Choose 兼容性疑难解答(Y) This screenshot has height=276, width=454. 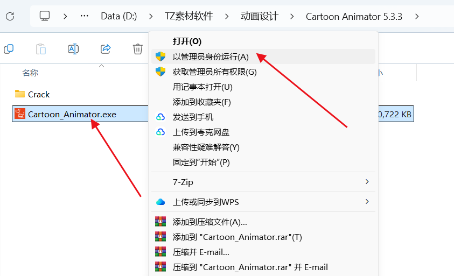click(263, 147)
